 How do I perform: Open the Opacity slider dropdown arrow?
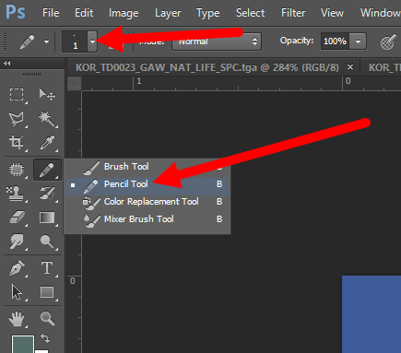[x=359, y=41]
